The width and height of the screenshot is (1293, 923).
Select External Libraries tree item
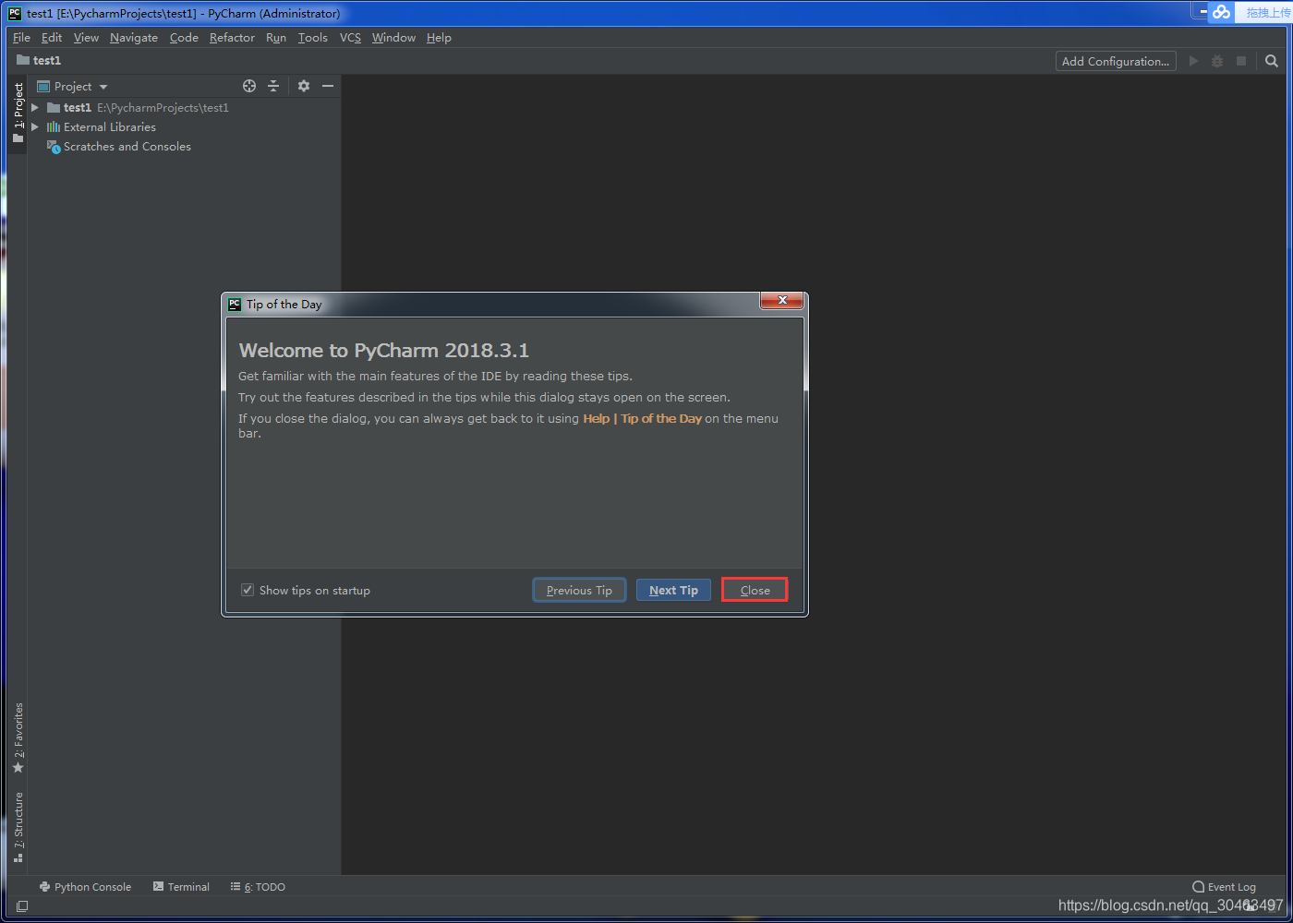coord(110,127)
